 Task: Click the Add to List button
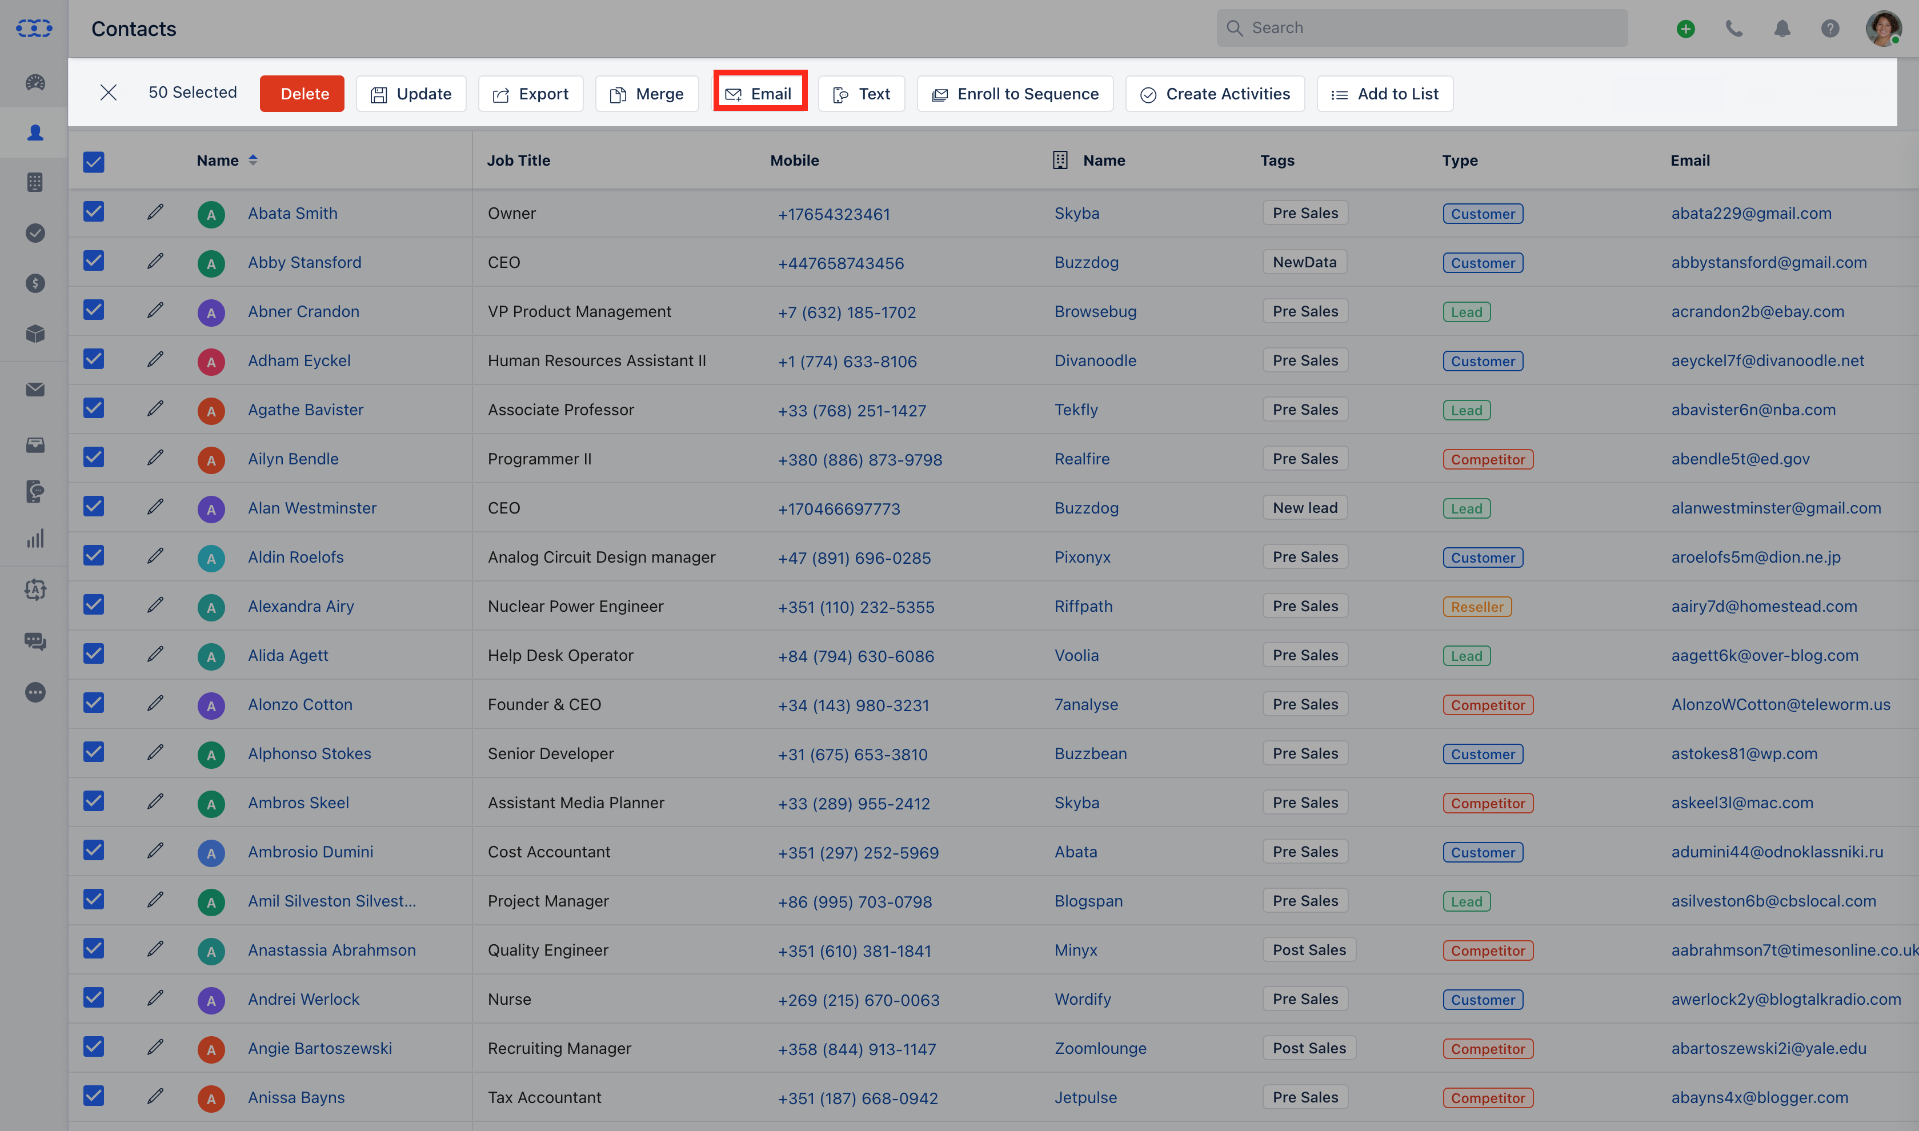tap(1385, 94)
